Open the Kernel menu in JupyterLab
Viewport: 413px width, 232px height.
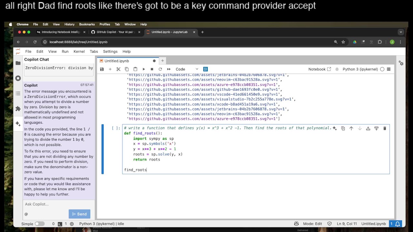[x=79, y=52]
